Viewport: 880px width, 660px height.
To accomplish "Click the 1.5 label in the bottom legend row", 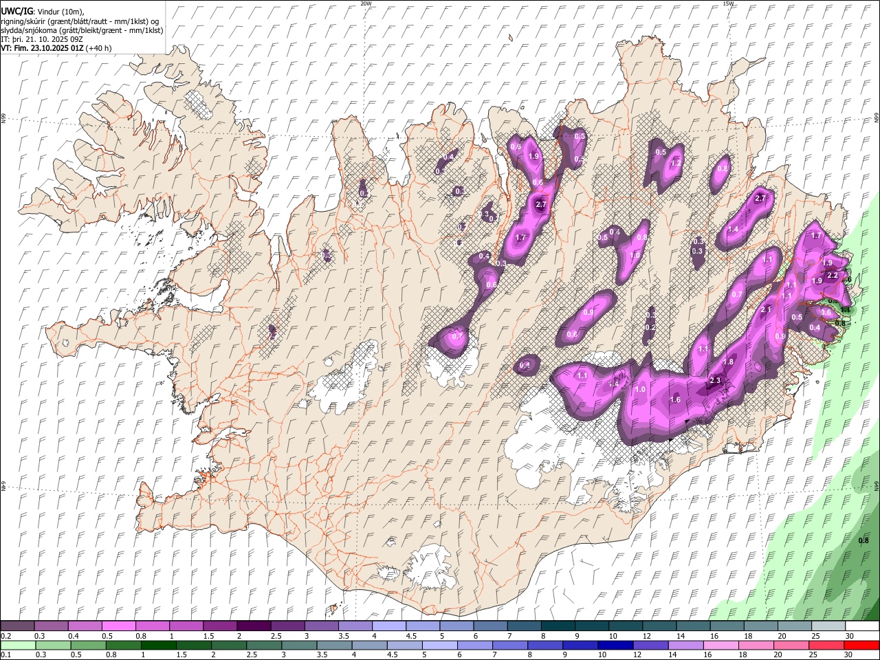I will 181,654.
